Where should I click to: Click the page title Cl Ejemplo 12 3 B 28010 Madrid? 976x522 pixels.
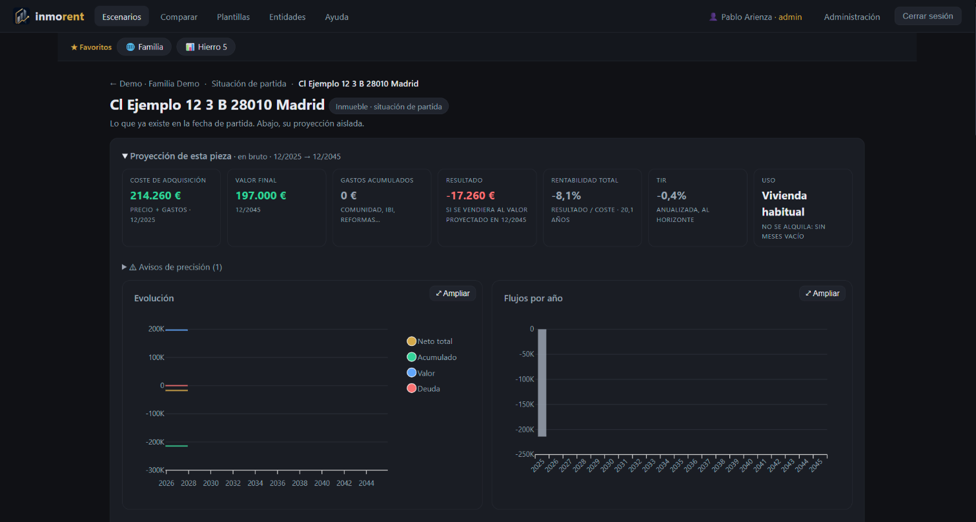point(217,105)
